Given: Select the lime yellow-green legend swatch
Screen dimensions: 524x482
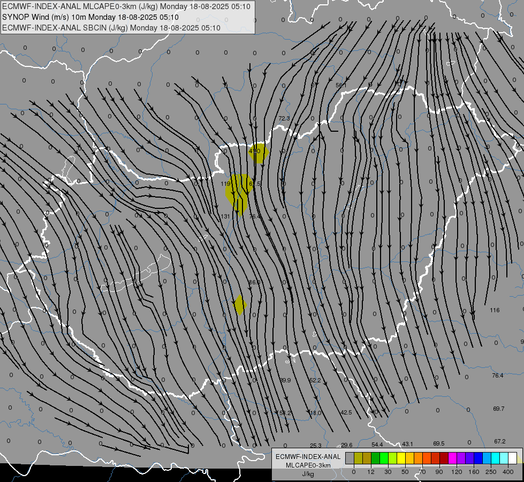Looking at the screenshot, I should pos(393,458).
